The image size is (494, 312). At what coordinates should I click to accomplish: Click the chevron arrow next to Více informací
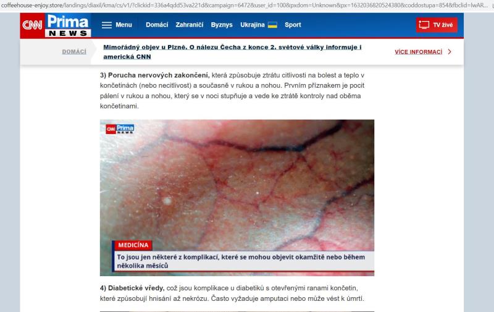[450, 52]
